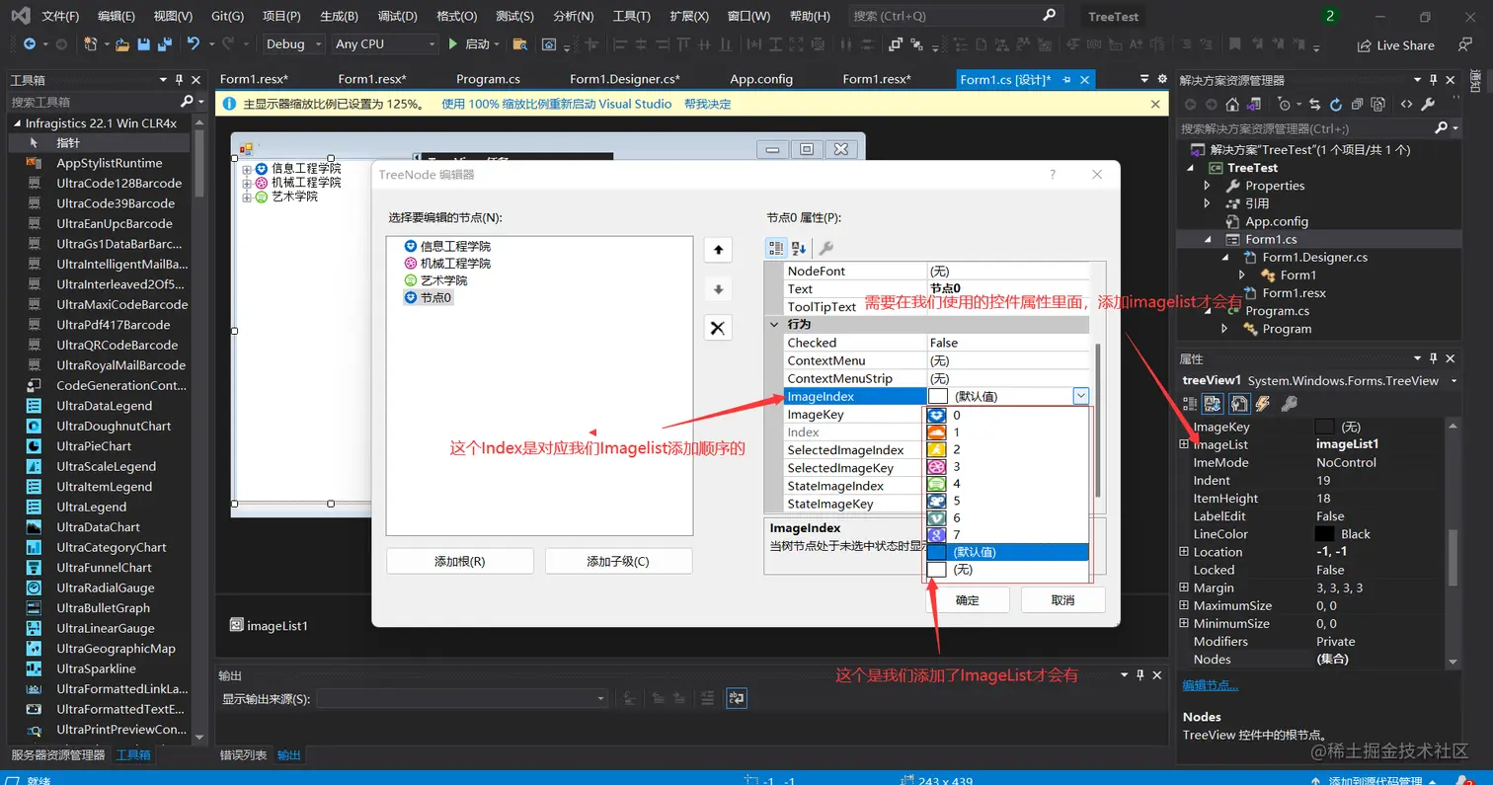Select 节点0 in the node list
The image size is (1493, 785).
[x=428, y=297]
